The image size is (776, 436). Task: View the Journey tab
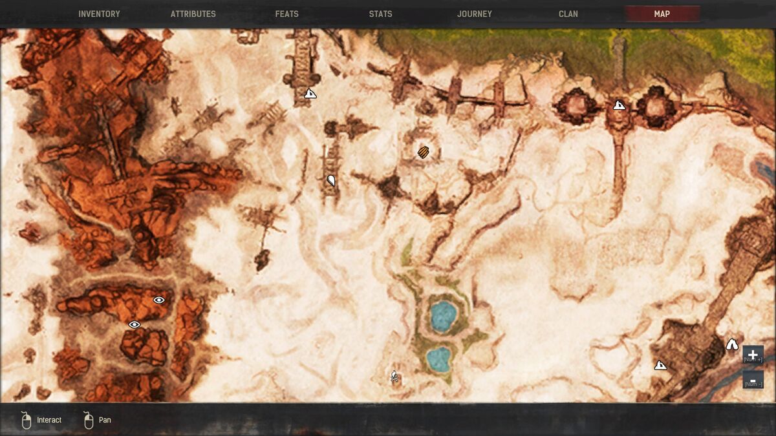(x=475, y=14)
